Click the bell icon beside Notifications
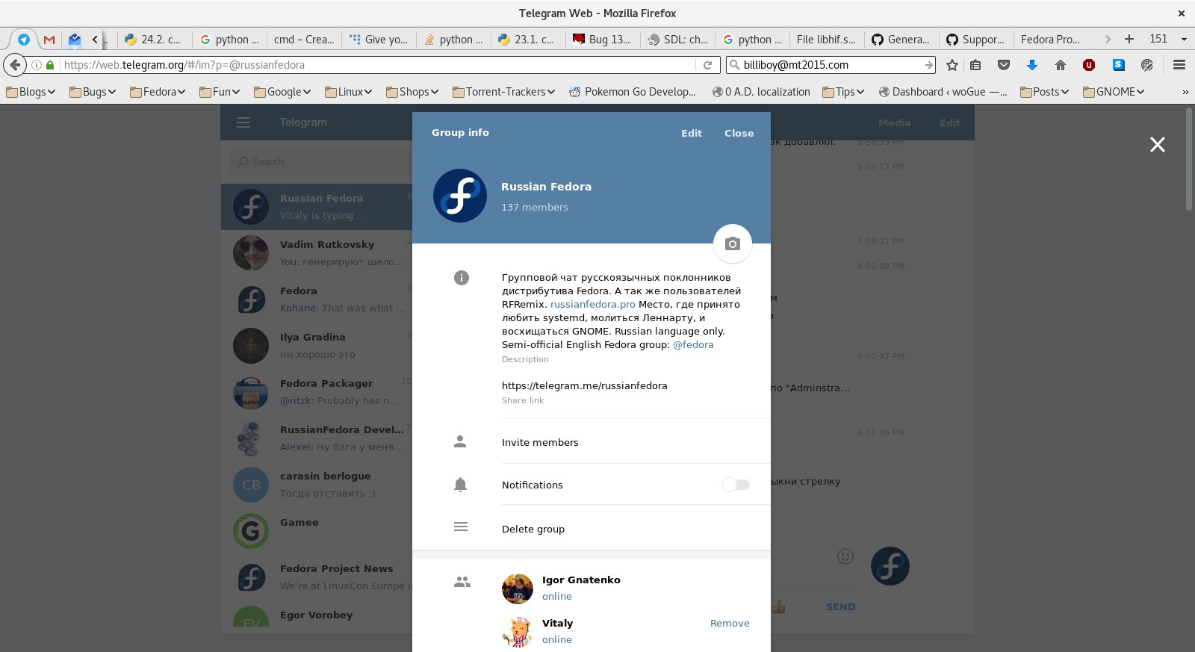This screenshot has width=1195, height=652. coord(460,485)
